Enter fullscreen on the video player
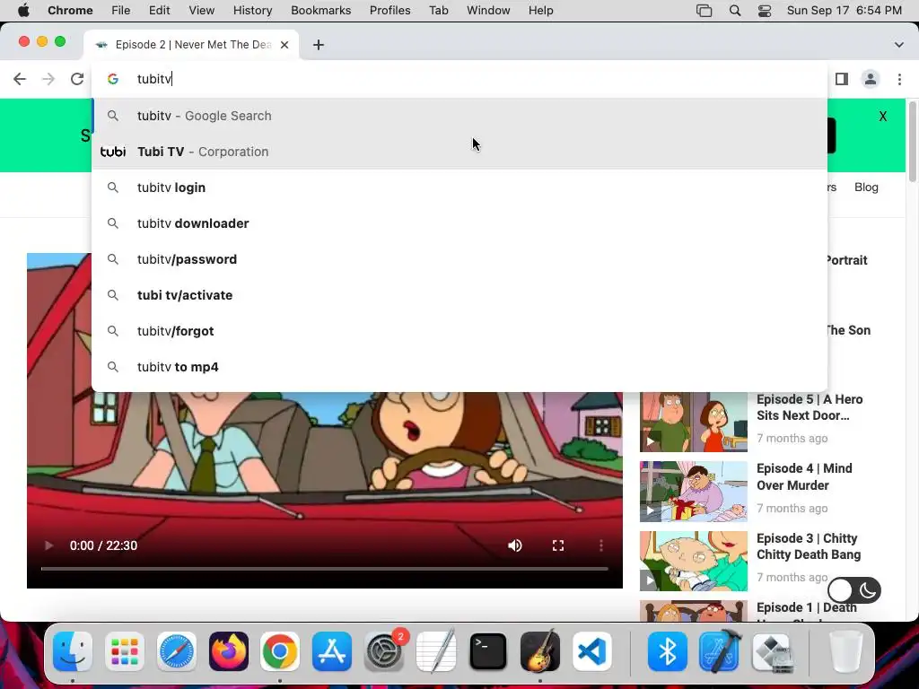Image resolution: width=919 pixels, height=689 pixels. [x=558, y=545]
